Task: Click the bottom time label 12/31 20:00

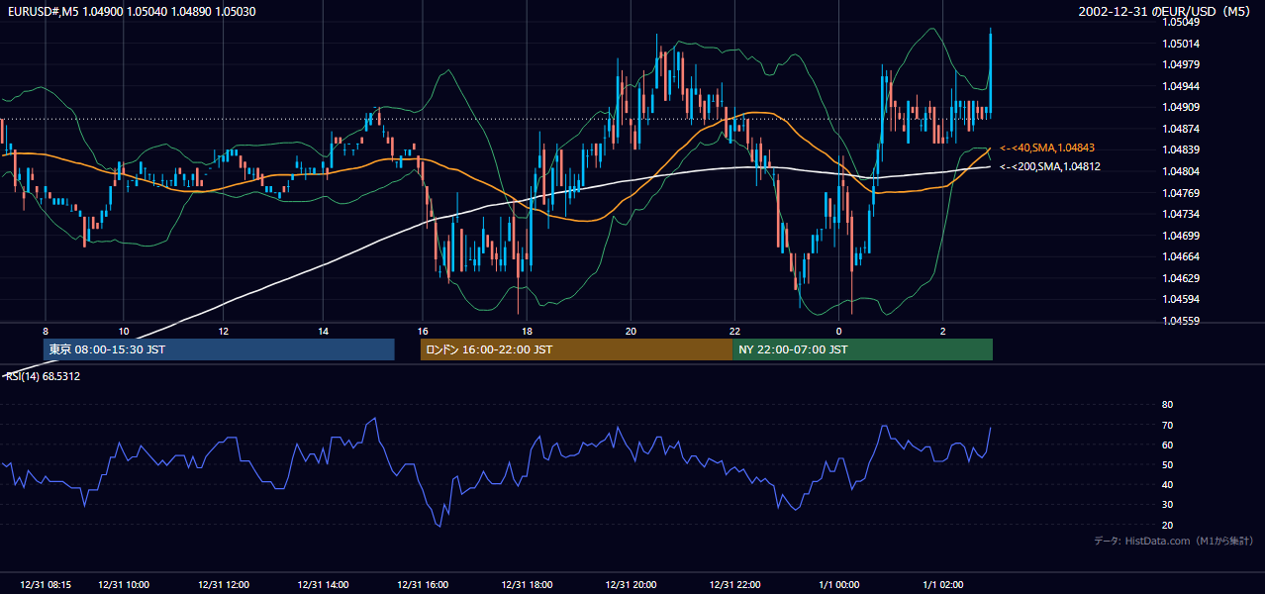Action: coord(632,585)
